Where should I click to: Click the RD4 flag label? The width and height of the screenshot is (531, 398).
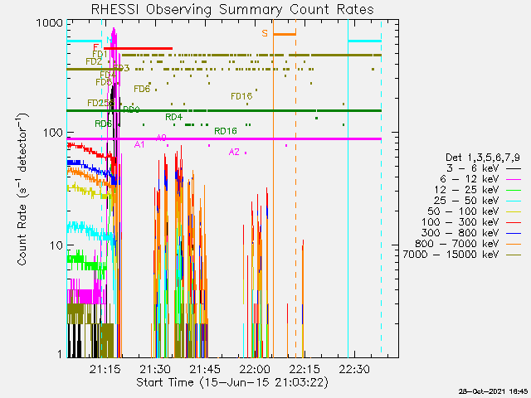click(x=173, y=117)
